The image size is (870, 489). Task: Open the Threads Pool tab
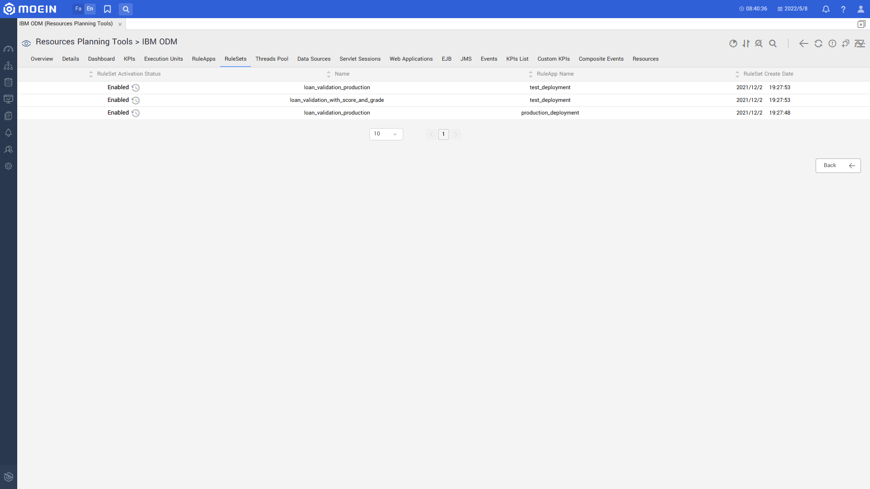point(272,59)
